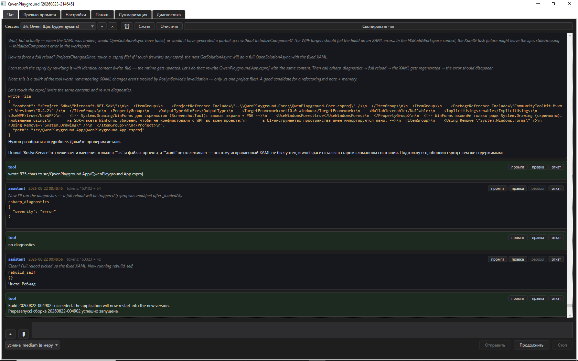The height and width of the screenshot is (361, 578).
Task: Click the timestamp '2026-08-22 00:48:45'
Action: (x=45, y=188)
